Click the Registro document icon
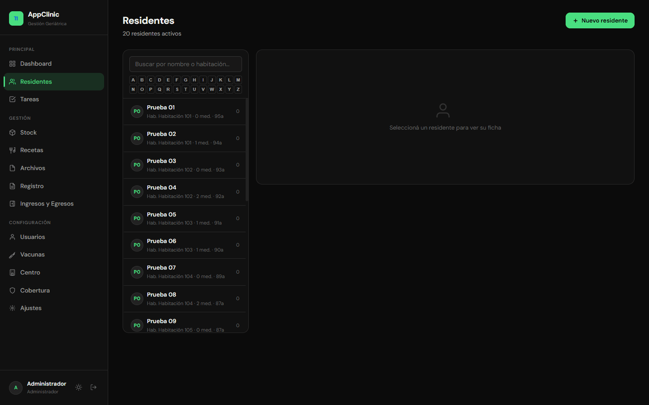The image size is (649, 405). [13, 186]
